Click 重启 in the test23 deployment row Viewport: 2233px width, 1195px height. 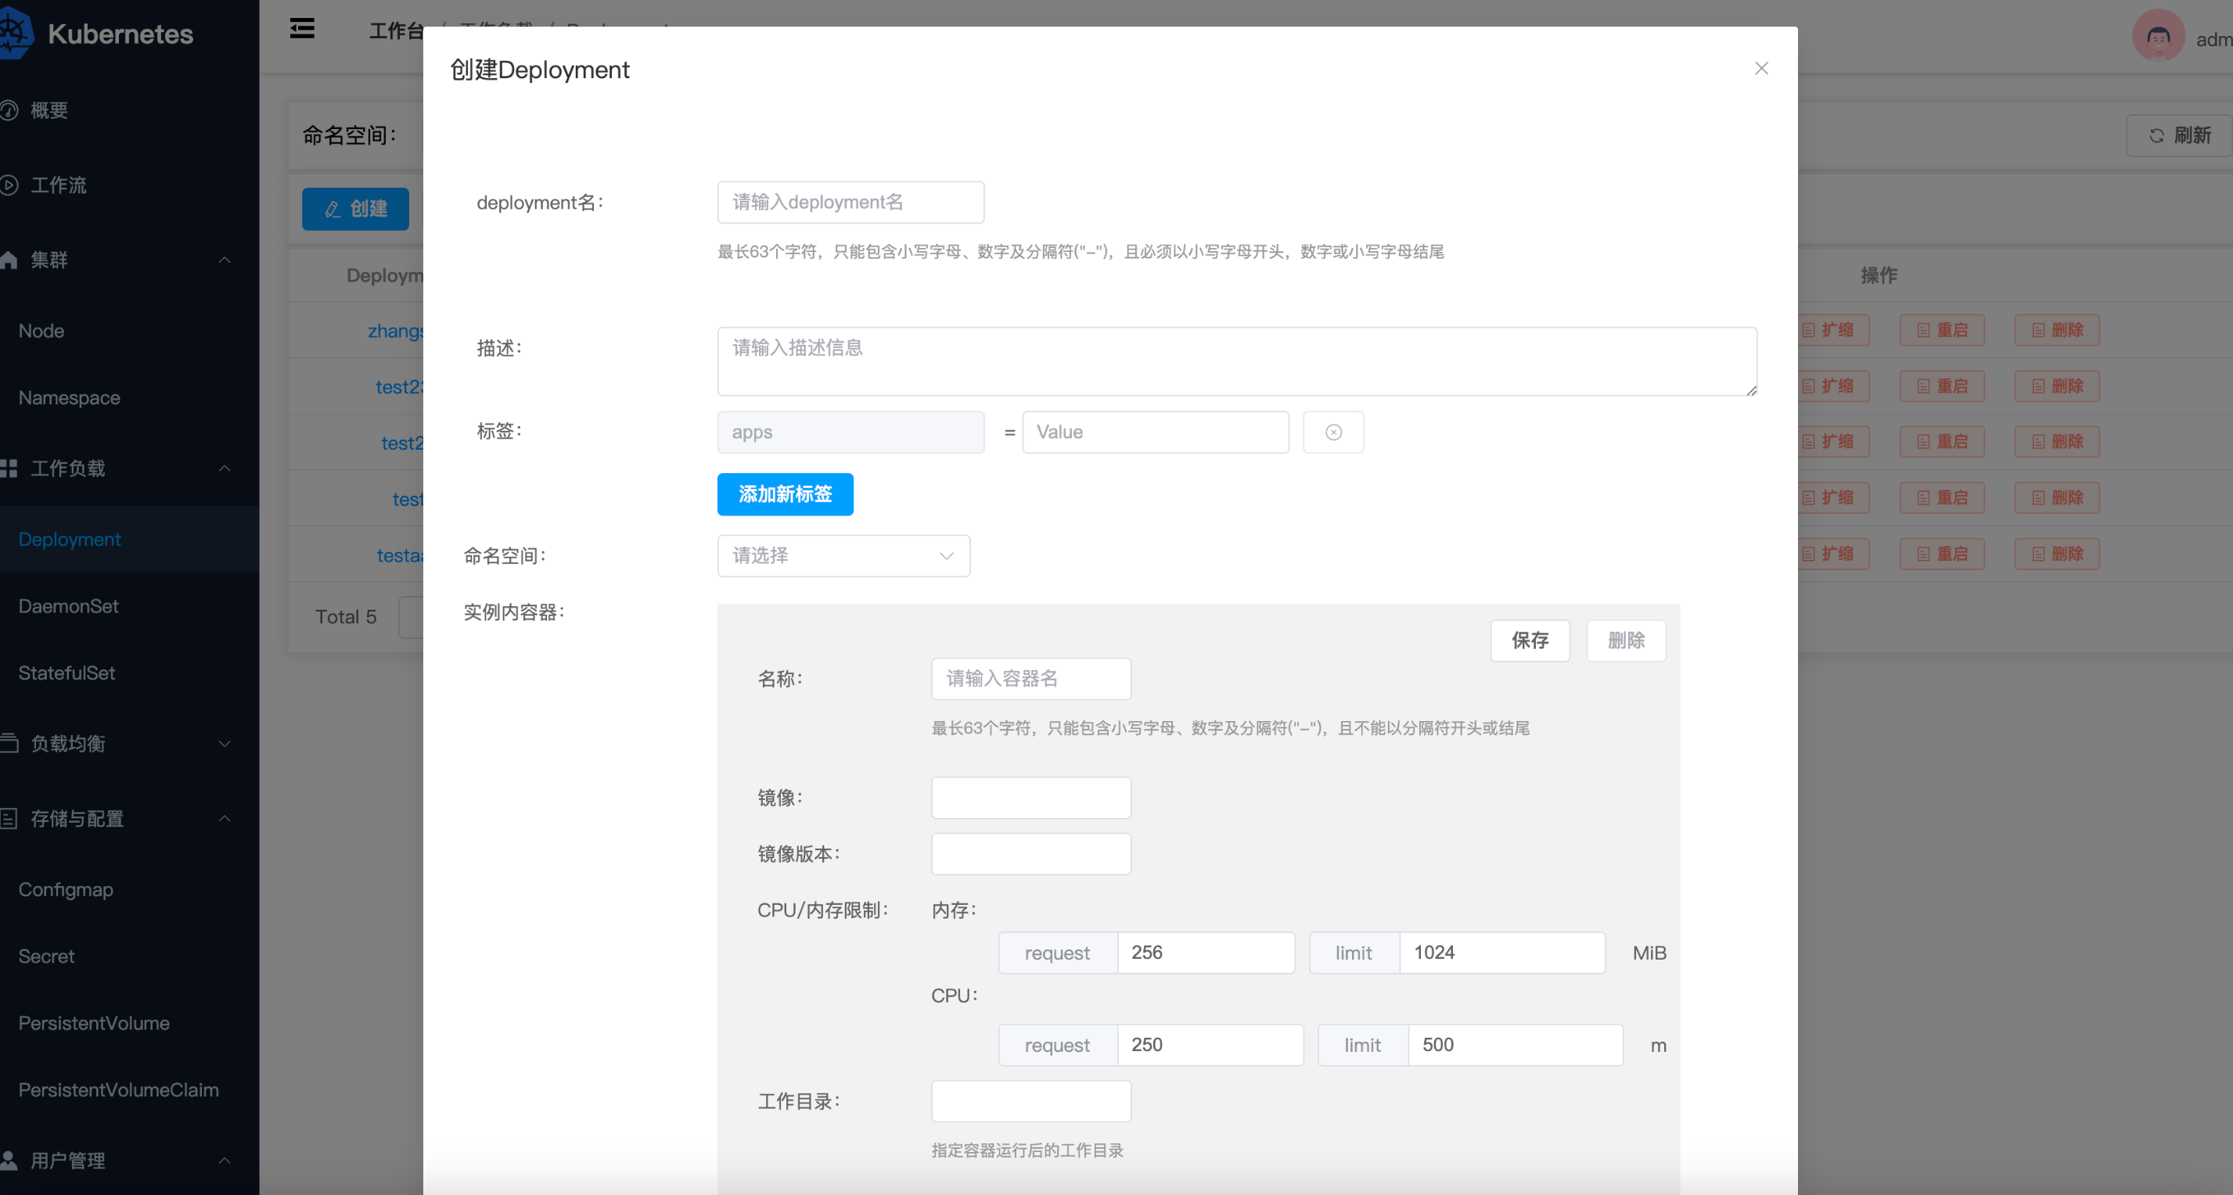point(1942,386)
